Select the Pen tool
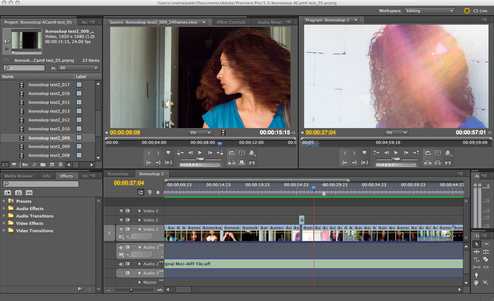Screen dimensions: 494x301 click(477, 275)
